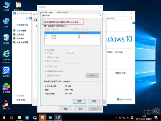Click the 56% memory floating widget

tap(156, 112)
